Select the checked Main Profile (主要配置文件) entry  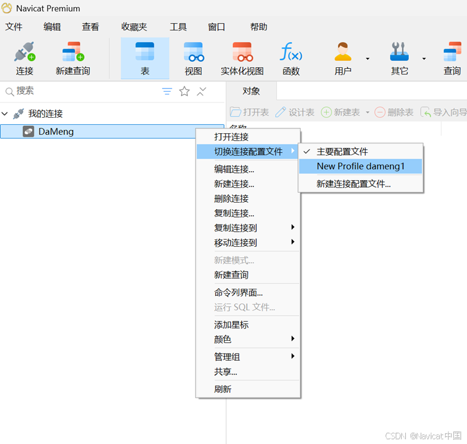point(361,152)
